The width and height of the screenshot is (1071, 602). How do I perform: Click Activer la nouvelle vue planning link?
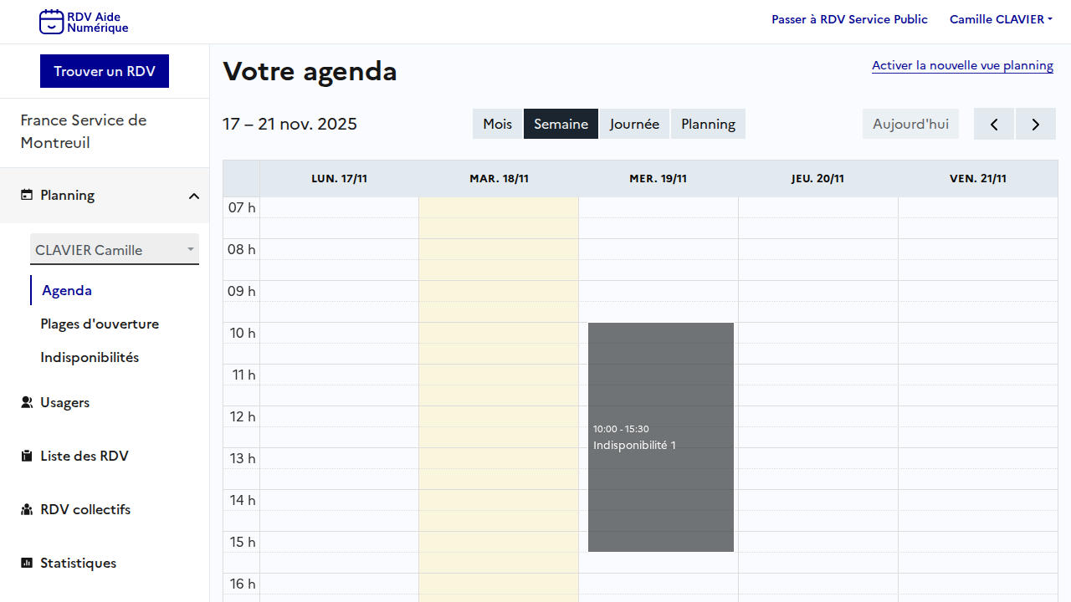[962, 65]
